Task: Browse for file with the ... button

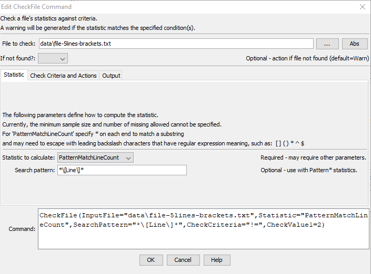Action: [327, 44]
